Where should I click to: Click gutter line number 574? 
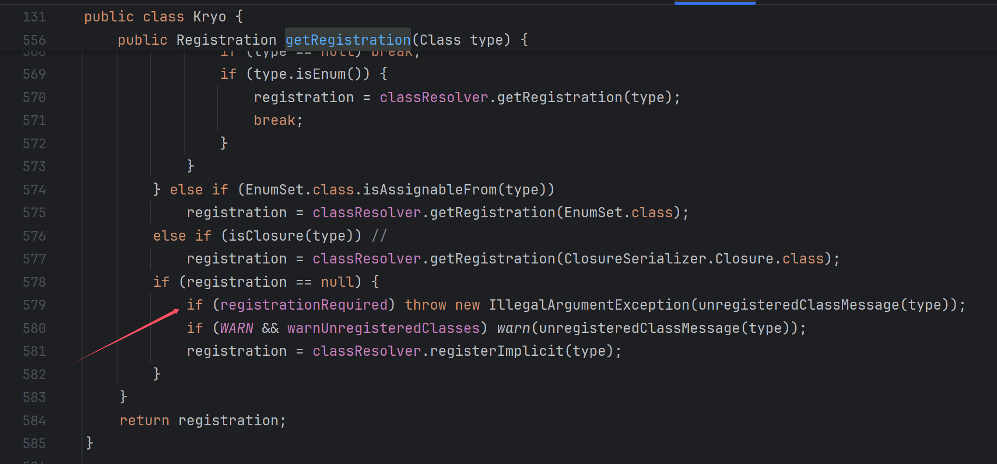point(34,190)
